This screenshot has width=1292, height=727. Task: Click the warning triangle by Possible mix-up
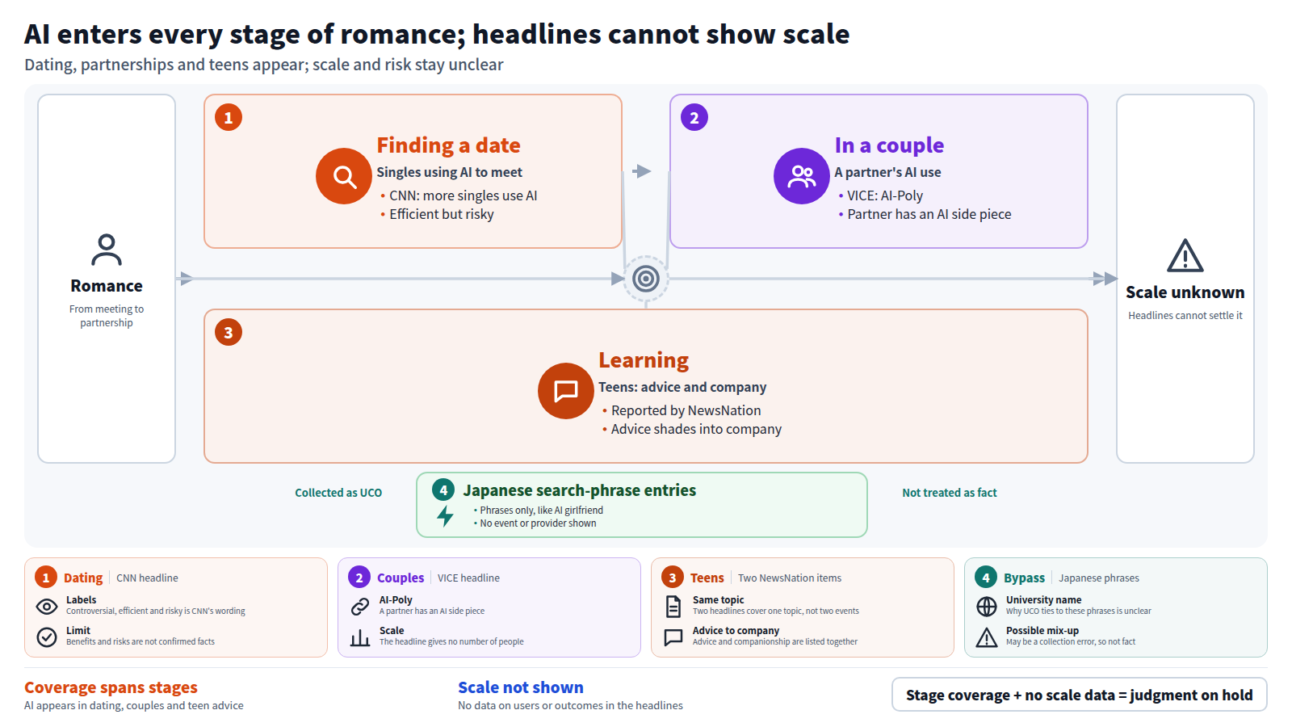tap(987, 637)
